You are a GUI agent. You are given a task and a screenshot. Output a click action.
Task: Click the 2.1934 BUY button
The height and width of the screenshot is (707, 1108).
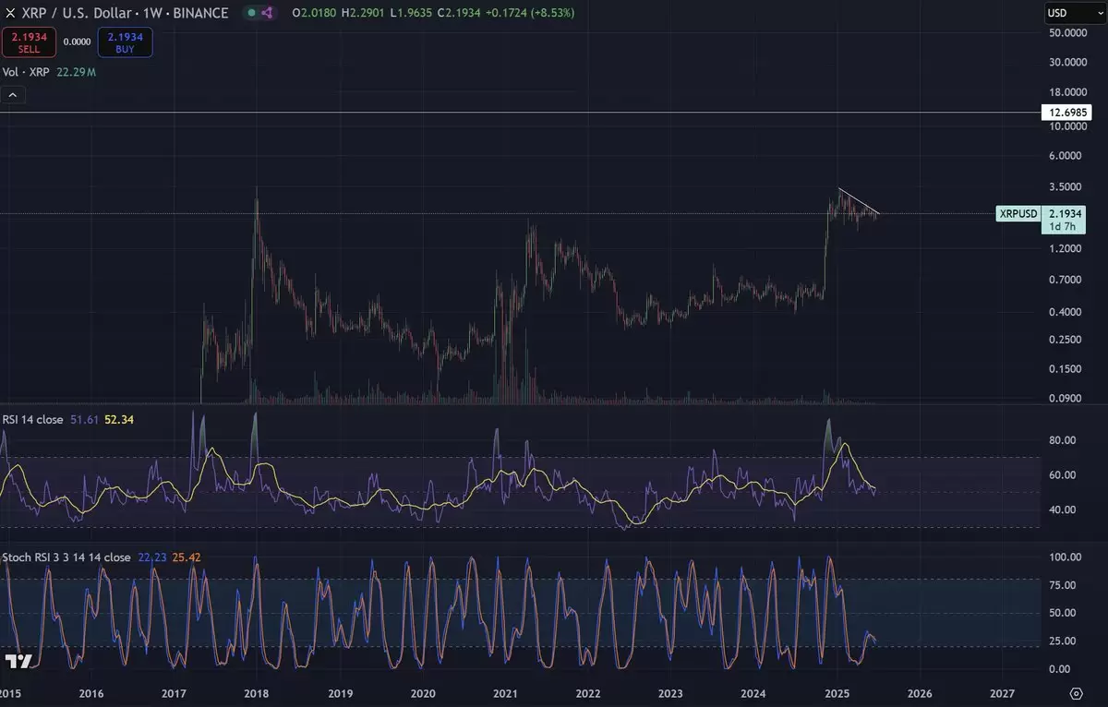tap(126, 42)
